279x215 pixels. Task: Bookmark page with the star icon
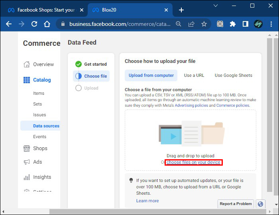[x=204, y=24]
